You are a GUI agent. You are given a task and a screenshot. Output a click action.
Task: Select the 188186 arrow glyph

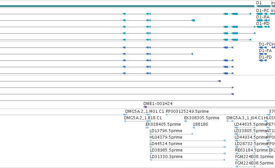point(194,128)
